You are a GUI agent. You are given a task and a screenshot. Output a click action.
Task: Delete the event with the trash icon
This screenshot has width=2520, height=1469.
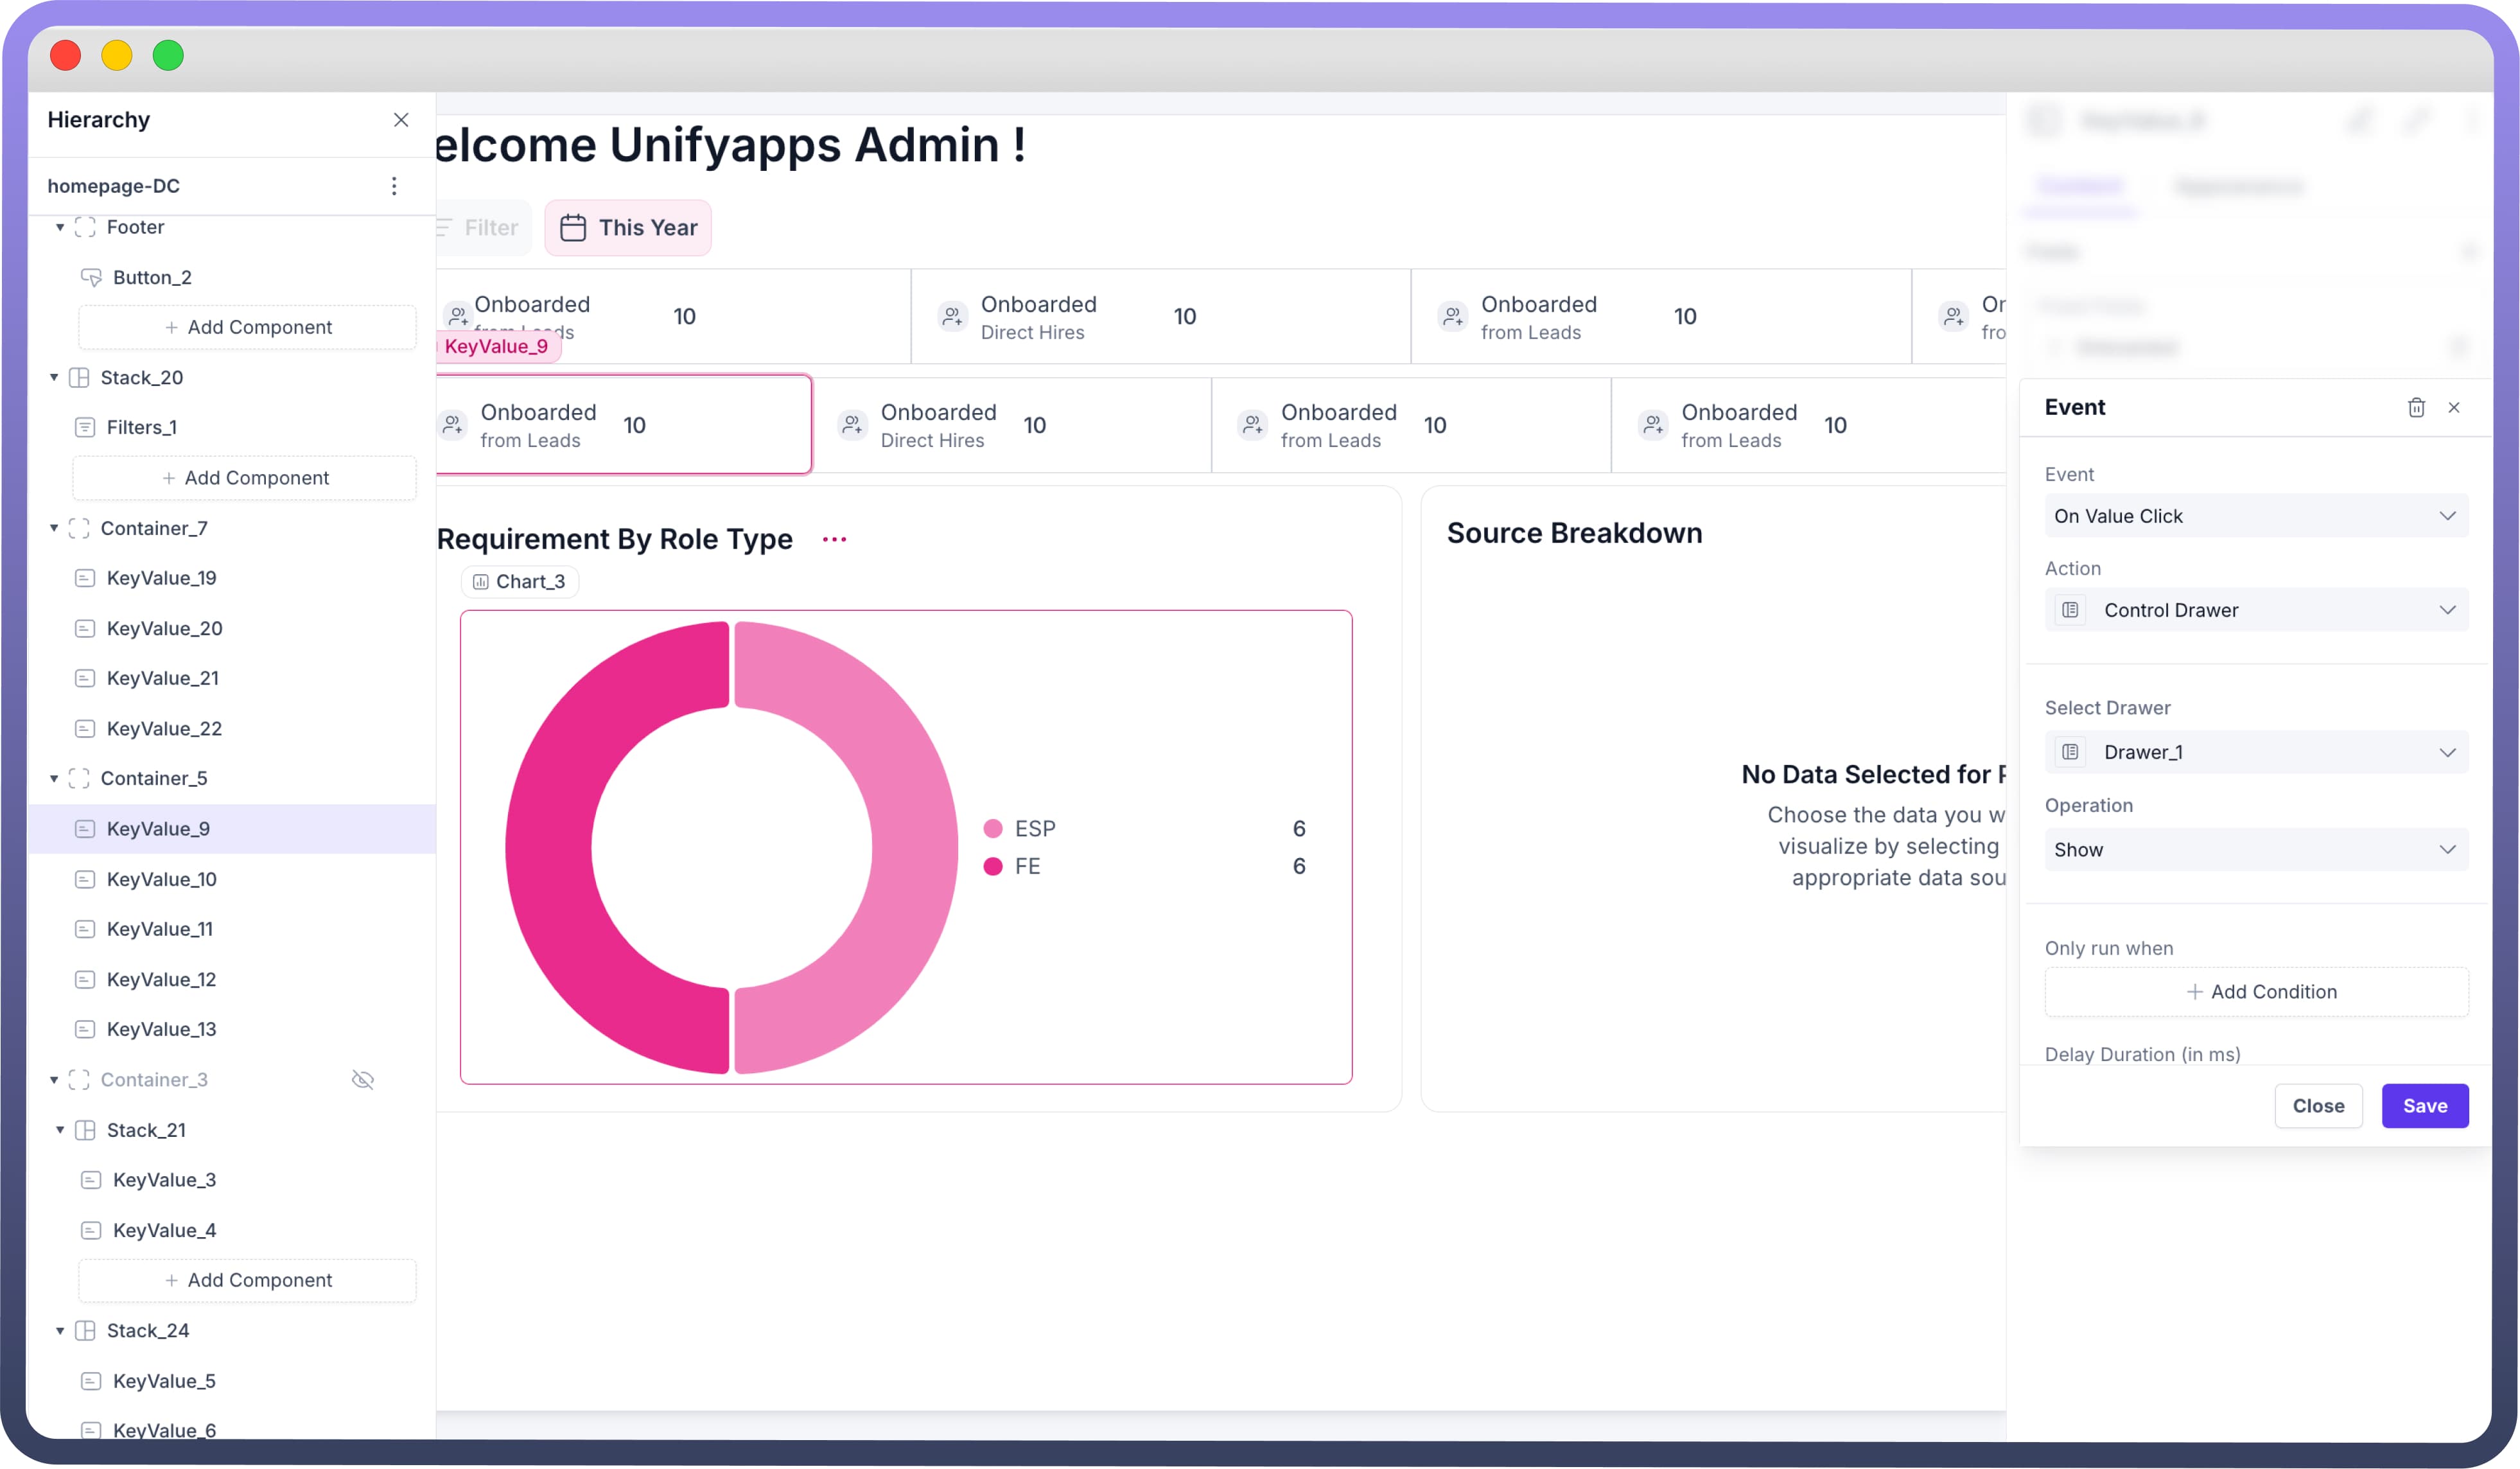coord(2416,407)
